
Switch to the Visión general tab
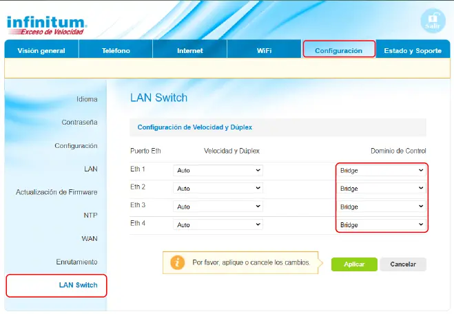[x=41, y=50]
